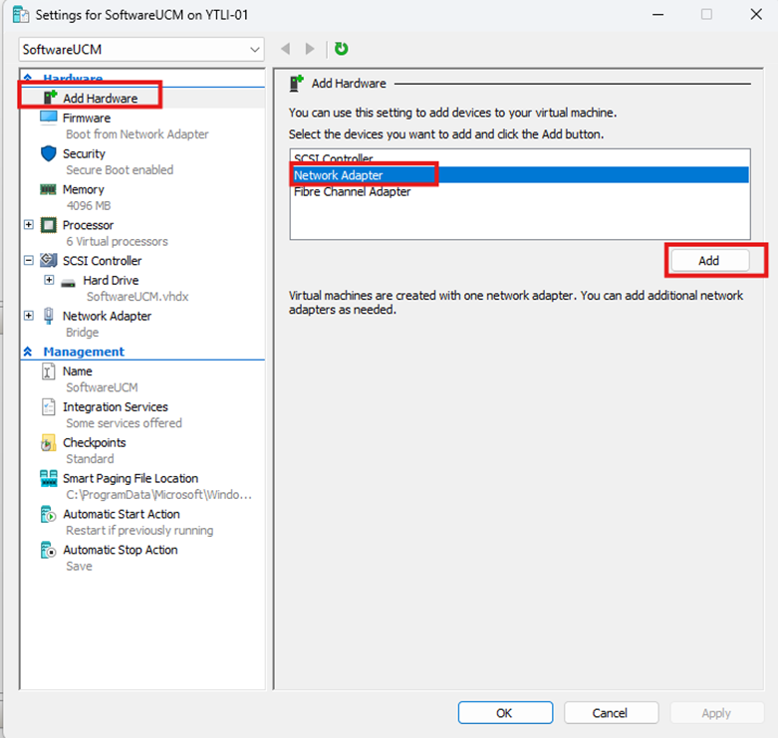Click the Bridge label under Network Adapter
The image size is (778, 738).
click(83, 332)
